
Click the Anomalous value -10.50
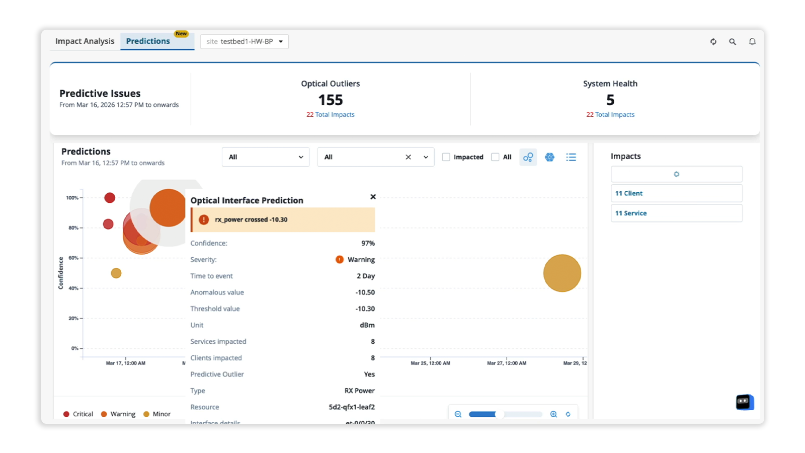click(x=365, y=292)
